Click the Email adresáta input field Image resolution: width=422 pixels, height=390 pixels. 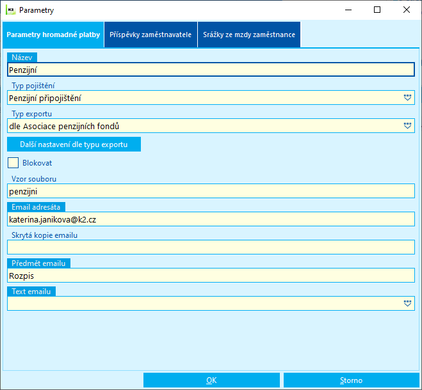(x=211, y=219)
